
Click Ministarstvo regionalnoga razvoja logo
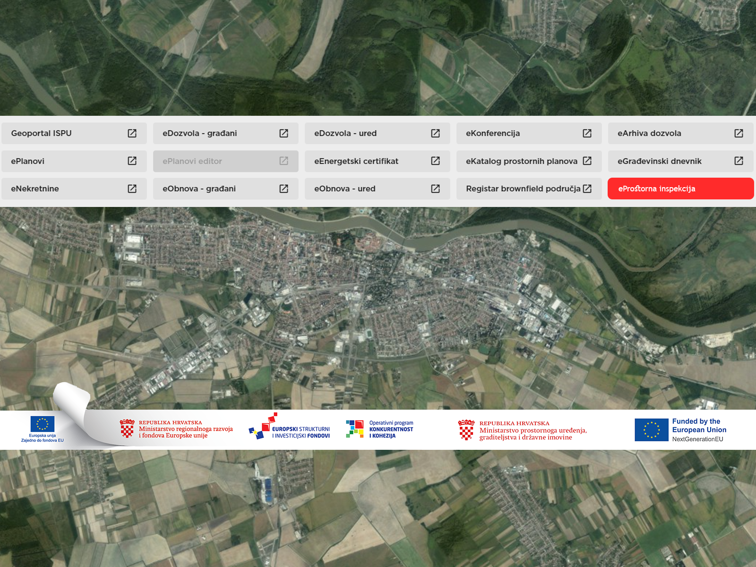[x=176, y=429]
